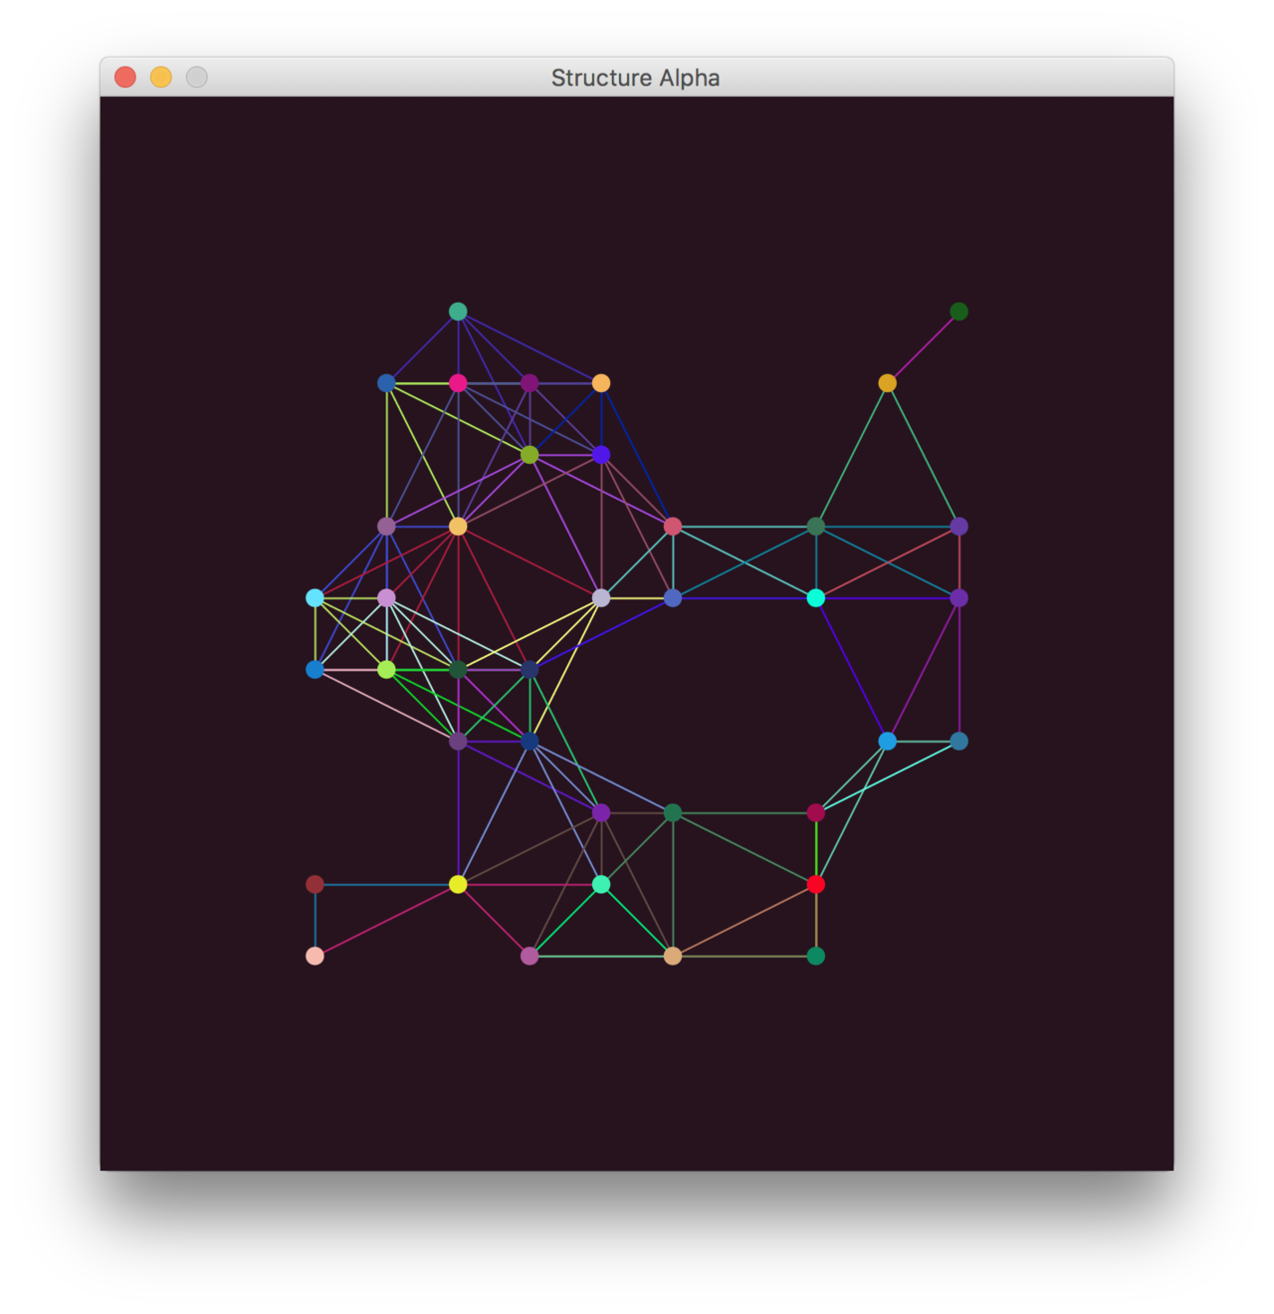The width and height of the screenshot is (1274, 1314).
Task: Select the pale pink node at the bottom left
Action: (x=315, y=956)
